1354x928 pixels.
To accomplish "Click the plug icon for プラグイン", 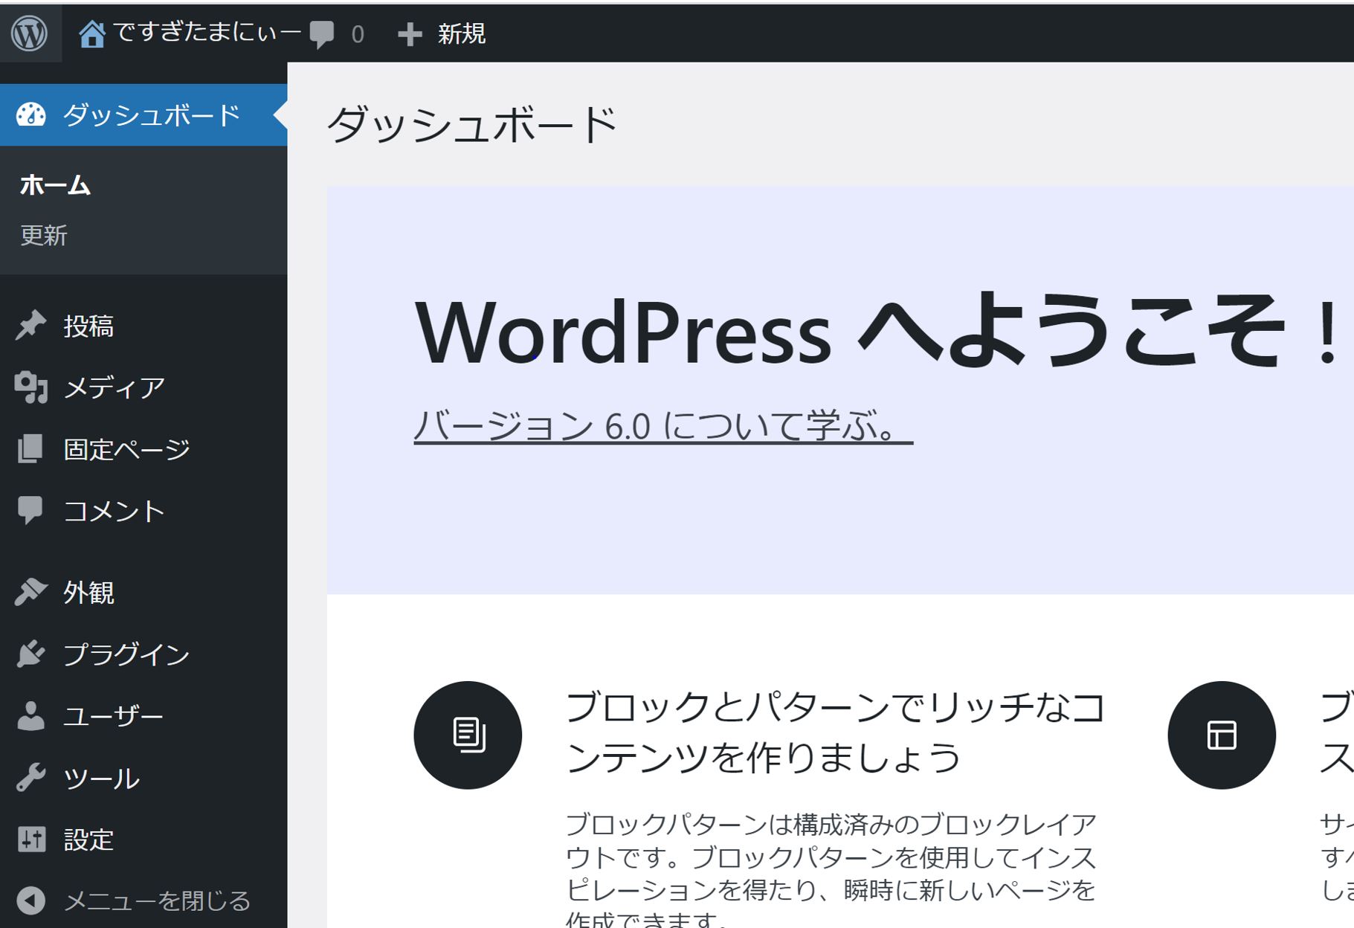I will [30, 654].
